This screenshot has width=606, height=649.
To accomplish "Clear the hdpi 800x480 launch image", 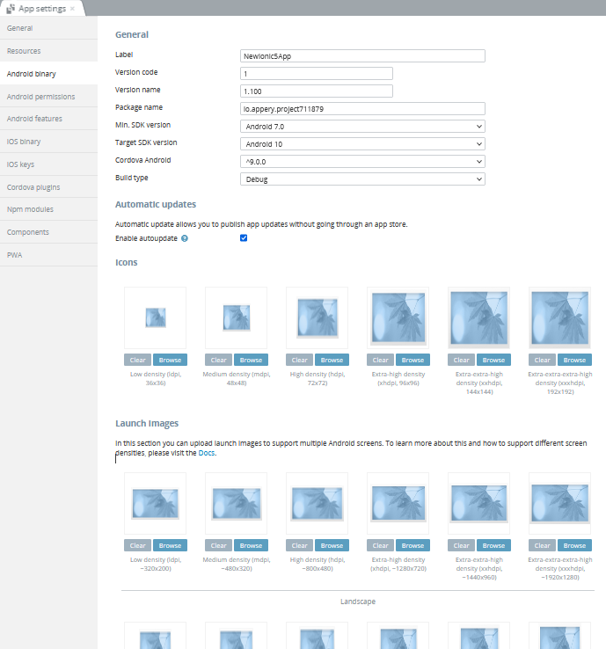I will (x=300, y=545).
